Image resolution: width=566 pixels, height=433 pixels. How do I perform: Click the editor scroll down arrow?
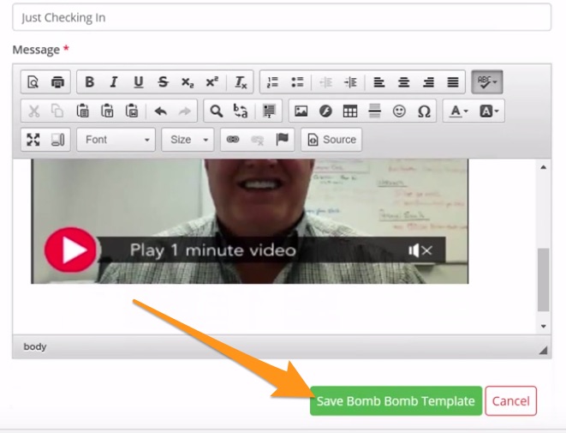coord(543,326)
